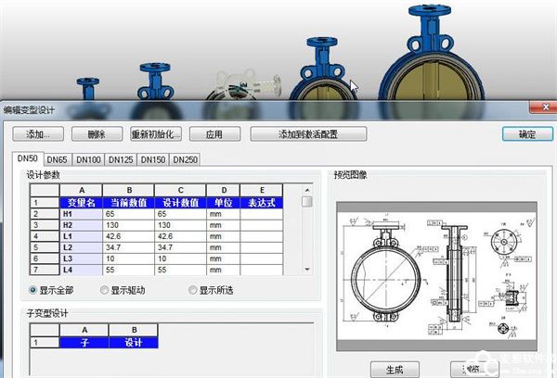Select the DN125 tab
This screenshot has width=557, height=378.
[121, 159]
